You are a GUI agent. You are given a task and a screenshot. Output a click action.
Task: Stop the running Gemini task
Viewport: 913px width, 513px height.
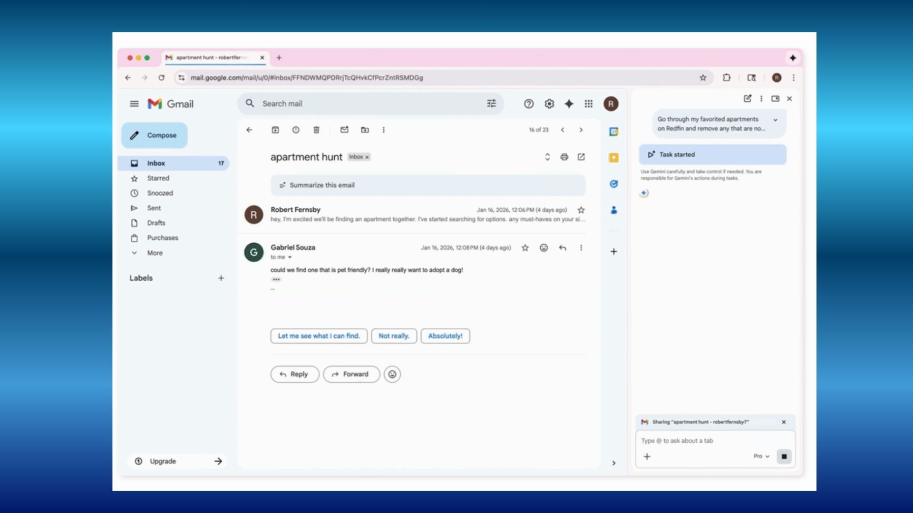784,456
